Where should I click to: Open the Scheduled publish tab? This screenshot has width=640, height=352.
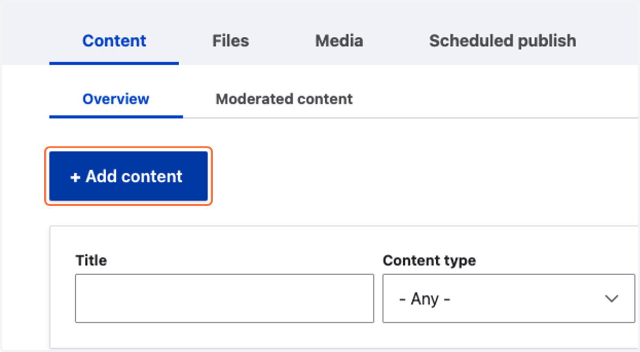[x=502, y=41]
